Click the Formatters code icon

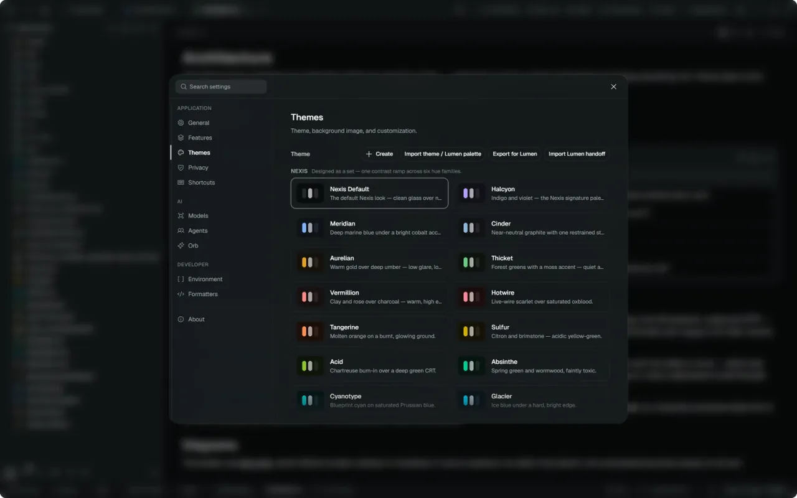tap(181, 294)
